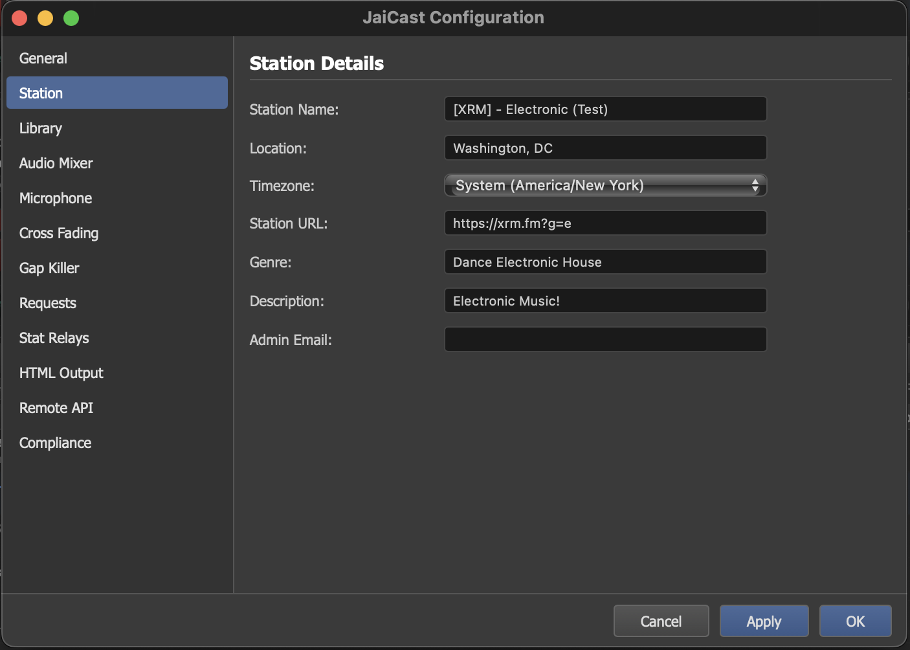Open the General settings page
This screenshot has height=650, width=910.
point(117,58)
